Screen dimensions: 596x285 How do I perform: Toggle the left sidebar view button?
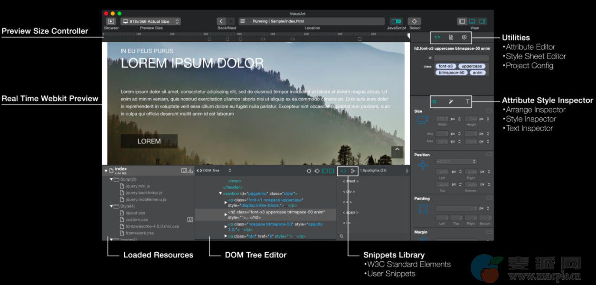click(x=462, y=21)
